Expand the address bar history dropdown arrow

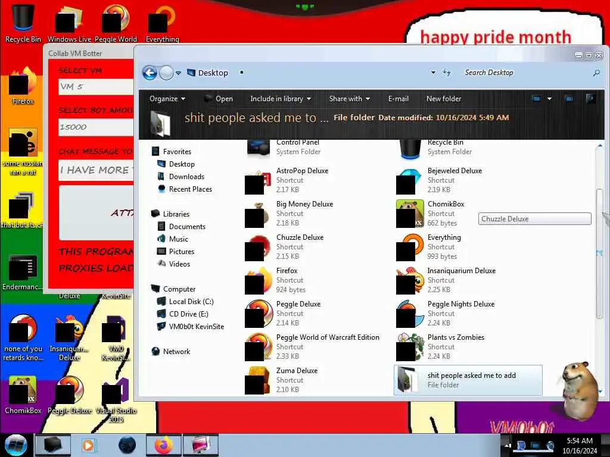pyautogui.click(x=433, y=73)
